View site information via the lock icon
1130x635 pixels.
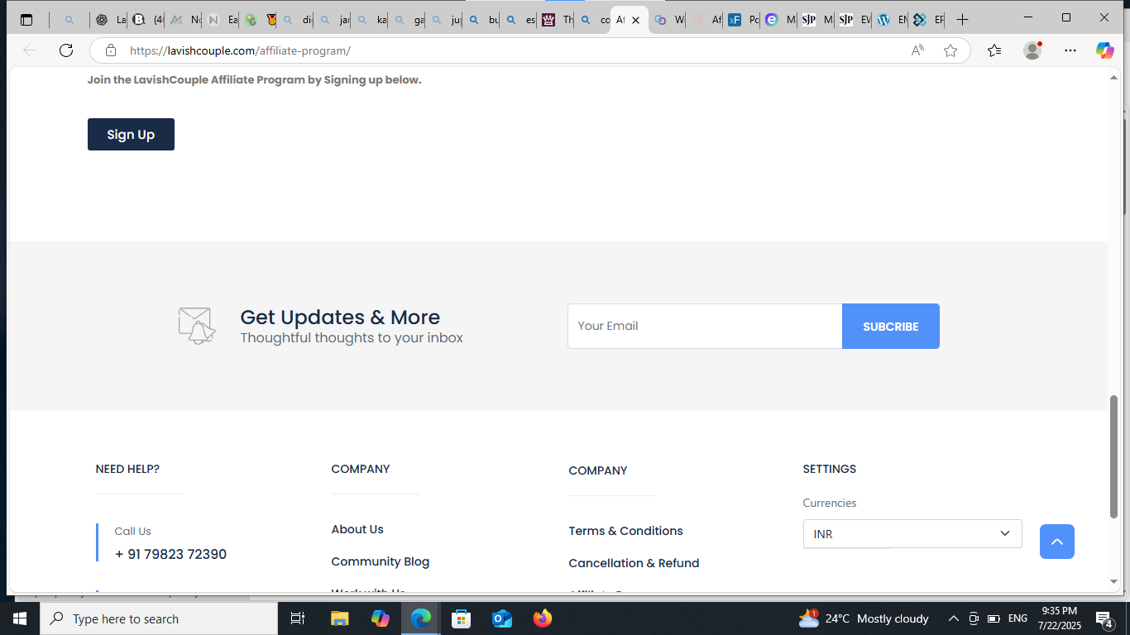click(111, 50)
